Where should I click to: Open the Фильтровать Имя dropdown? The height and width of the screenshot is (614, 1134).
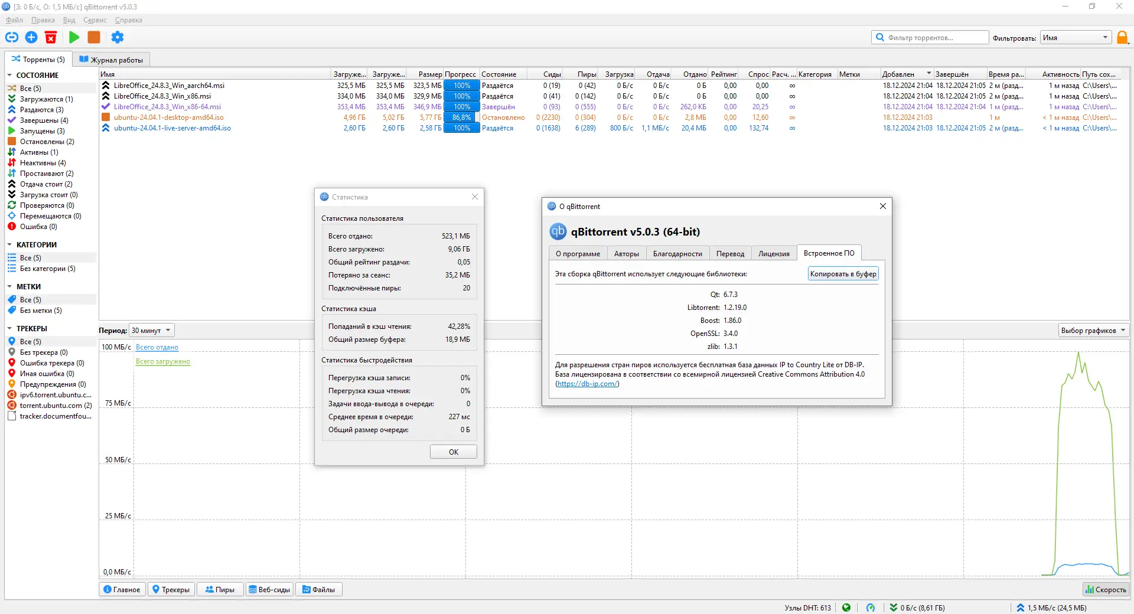1076,38
